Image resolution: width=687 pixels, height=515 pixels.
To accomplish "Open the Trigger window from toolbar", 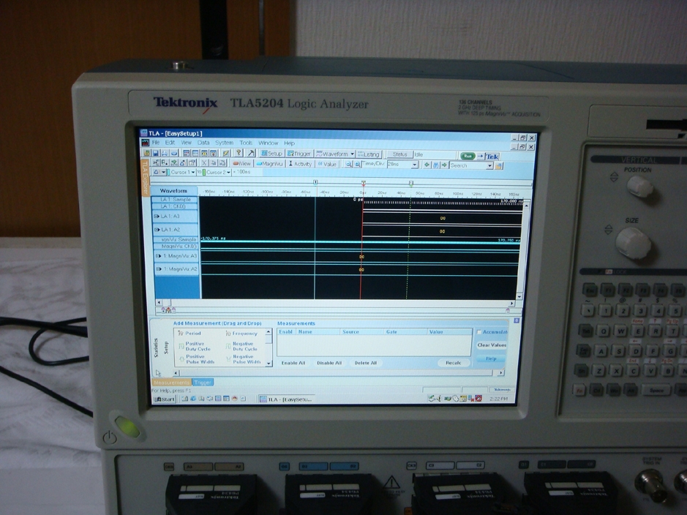I will (x=299, y=154).
